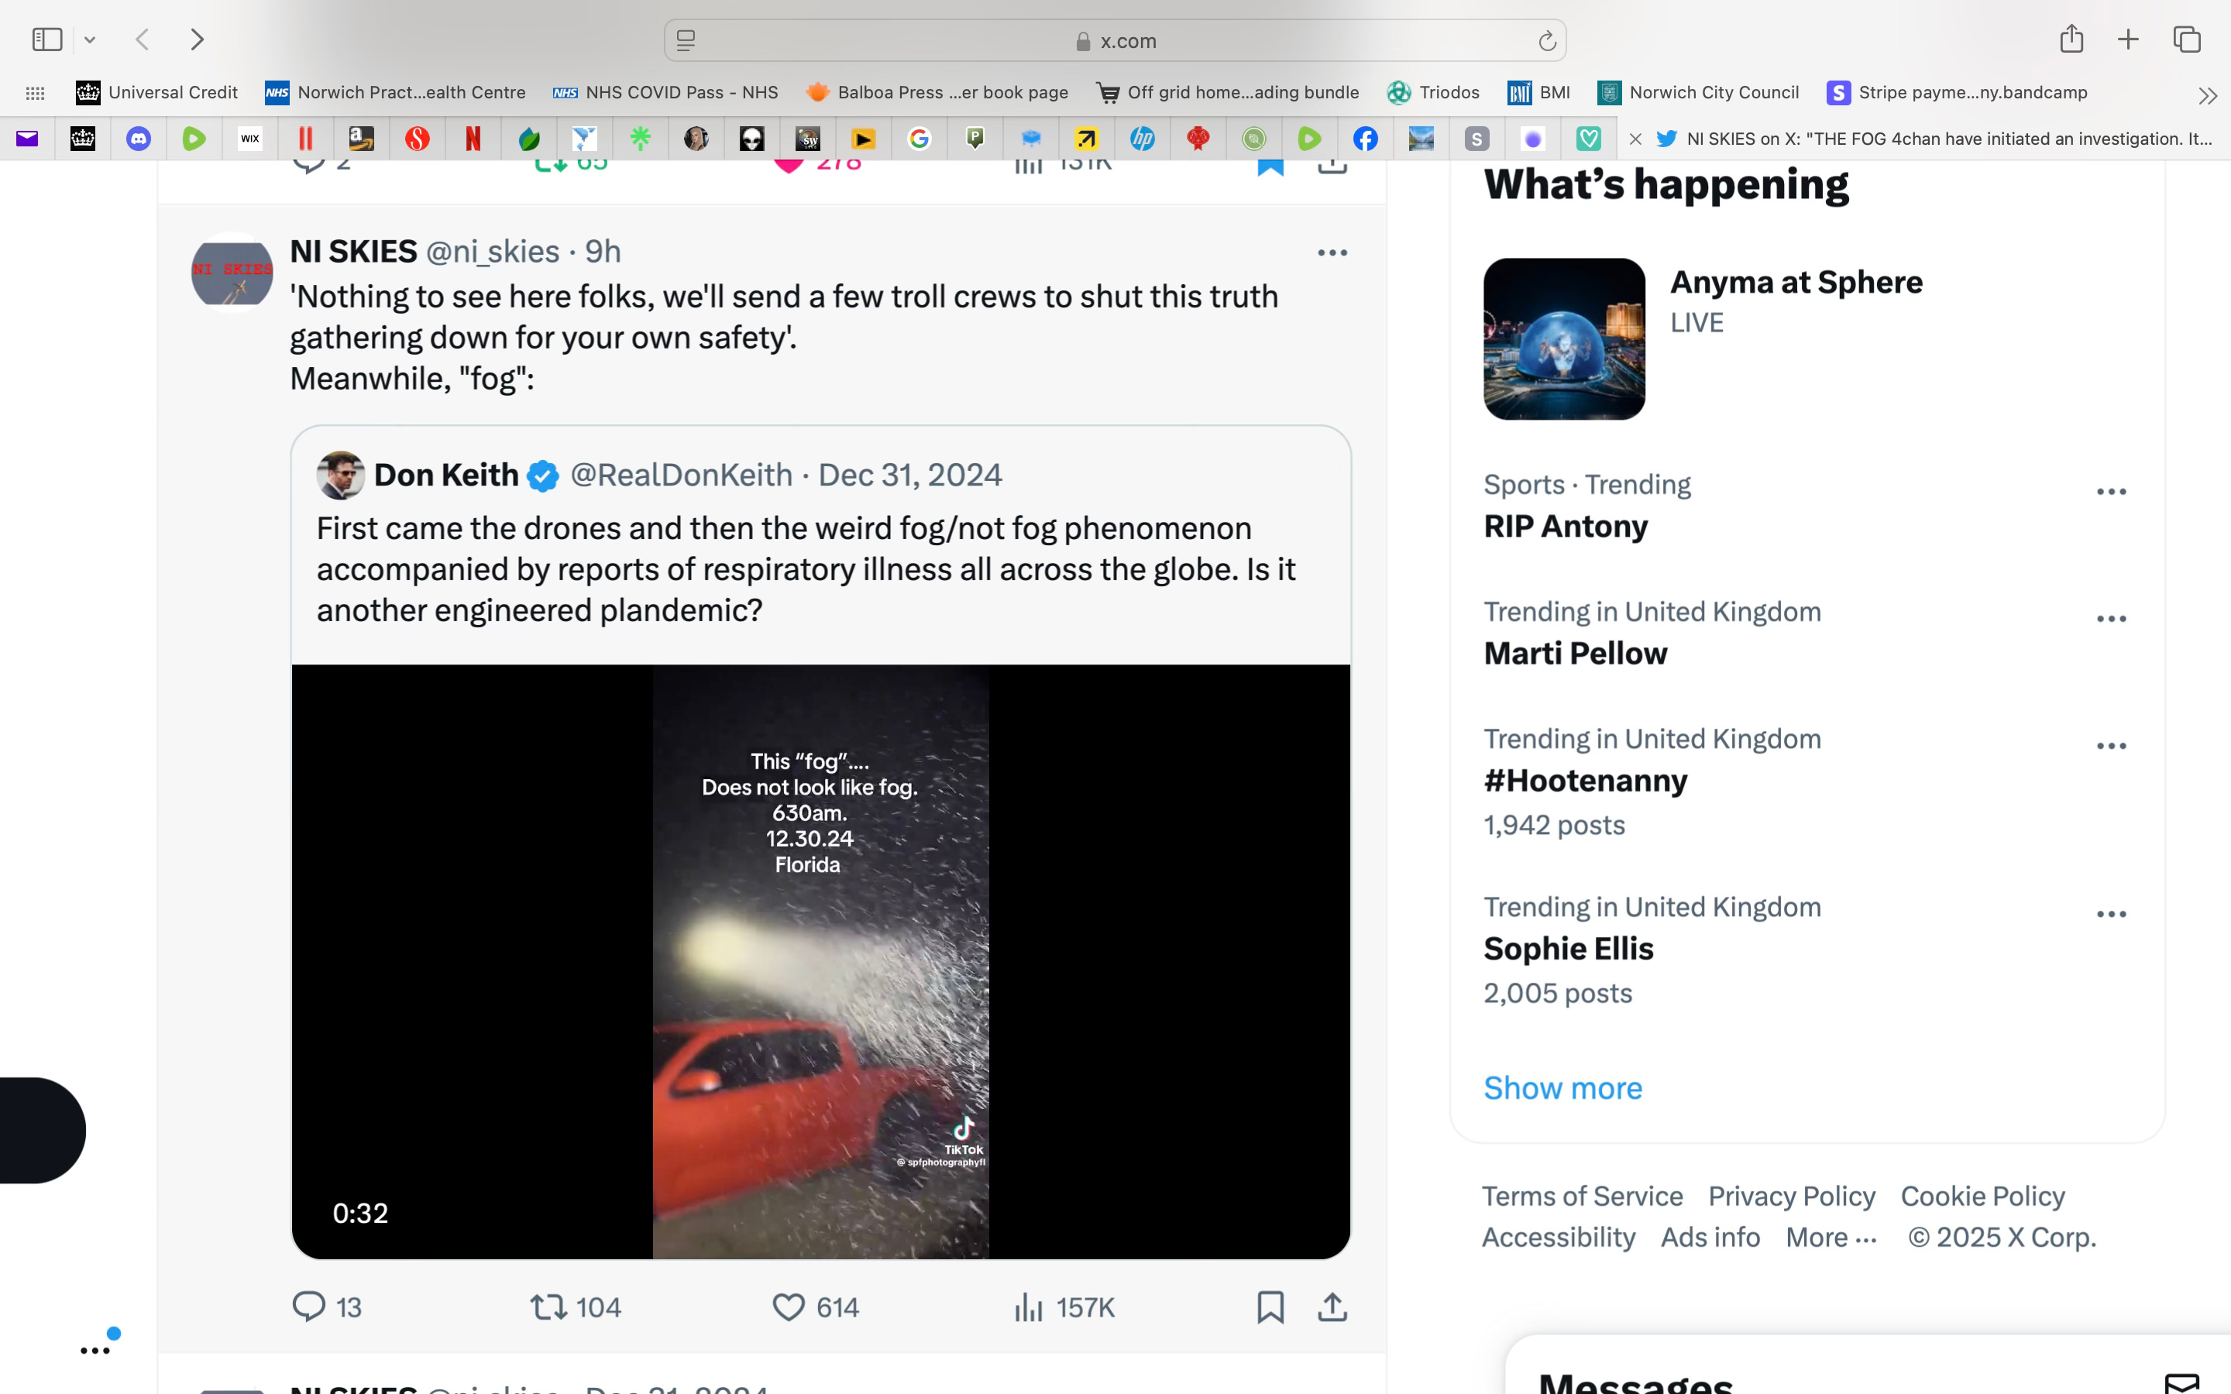Open the NHS COVID Pass bookmark
This screenshot has width=2231, height=1394.
(x=665, y=92)
